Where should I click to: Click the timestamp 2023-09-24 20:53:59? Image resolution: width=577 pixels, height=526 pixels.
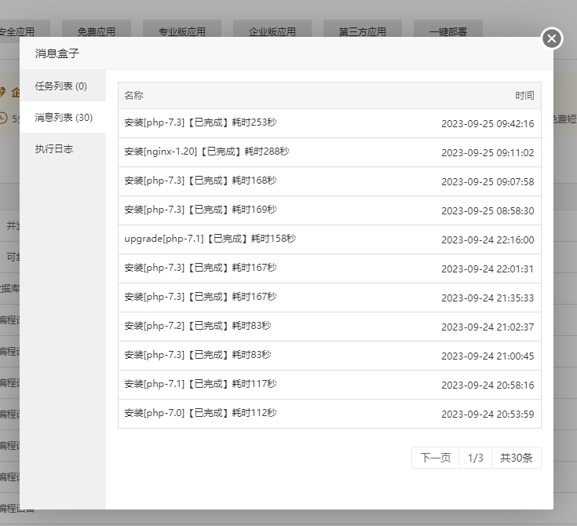coord(488,415)
